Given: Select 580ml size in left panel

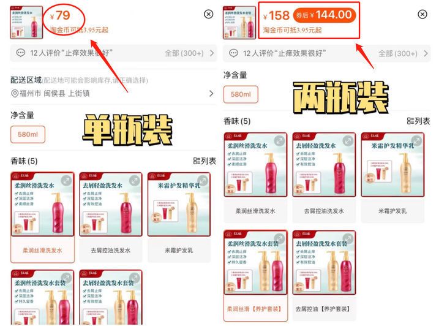Looking at the screenshot, I should point(28,134).
